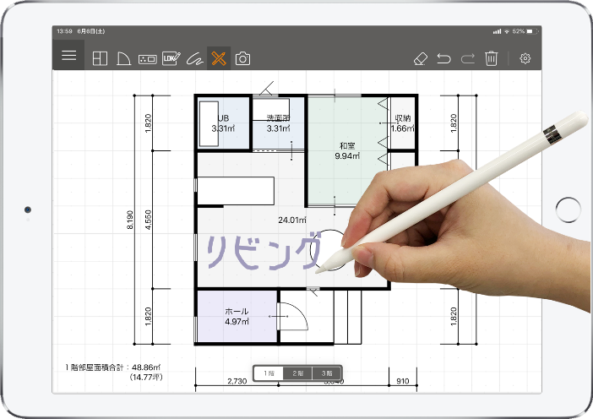Switch to the 1階 floor tab
Viewport: 593px width, 419px height.
pyautogui.click(x=269, y=373)
